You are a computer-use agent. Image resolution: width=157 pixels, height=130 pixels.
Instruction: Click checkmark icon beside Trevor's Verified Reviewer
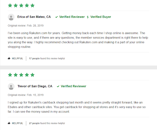(58, 86)
